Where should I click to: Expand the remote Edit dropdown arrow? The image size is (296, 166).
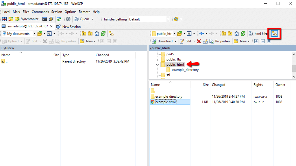pyautogui.click(x=194, y=41)
